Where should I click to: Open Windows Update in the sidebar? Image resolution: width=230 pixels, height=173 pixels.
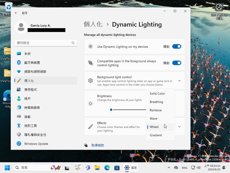tap(36, 144)
